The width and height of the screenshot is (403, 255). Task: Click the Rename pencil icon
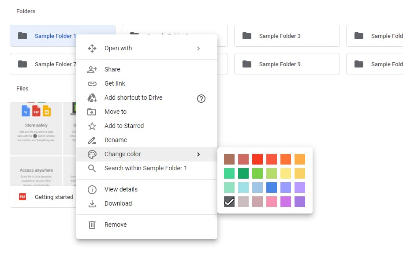[x=92, y=140]
